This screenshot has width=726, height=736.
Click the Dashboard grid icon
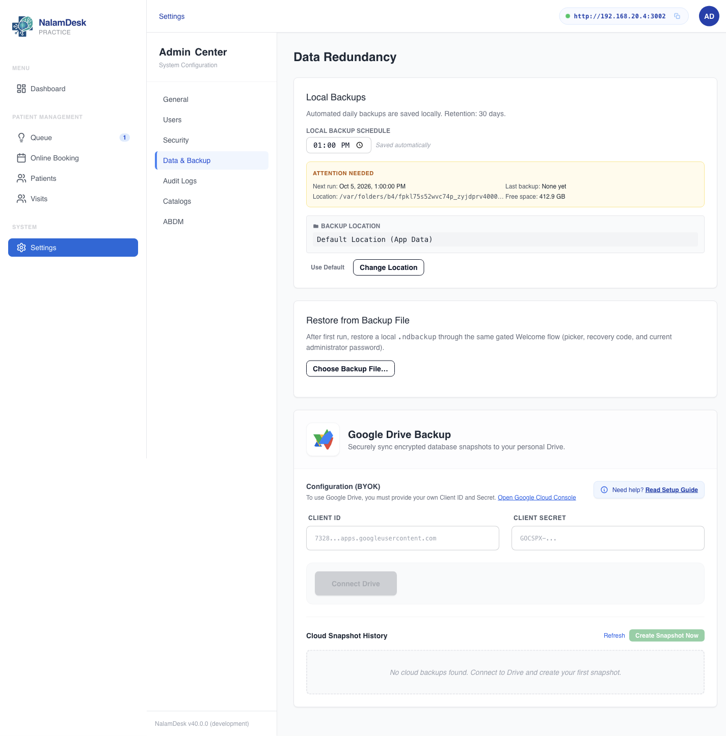point(21,89)
